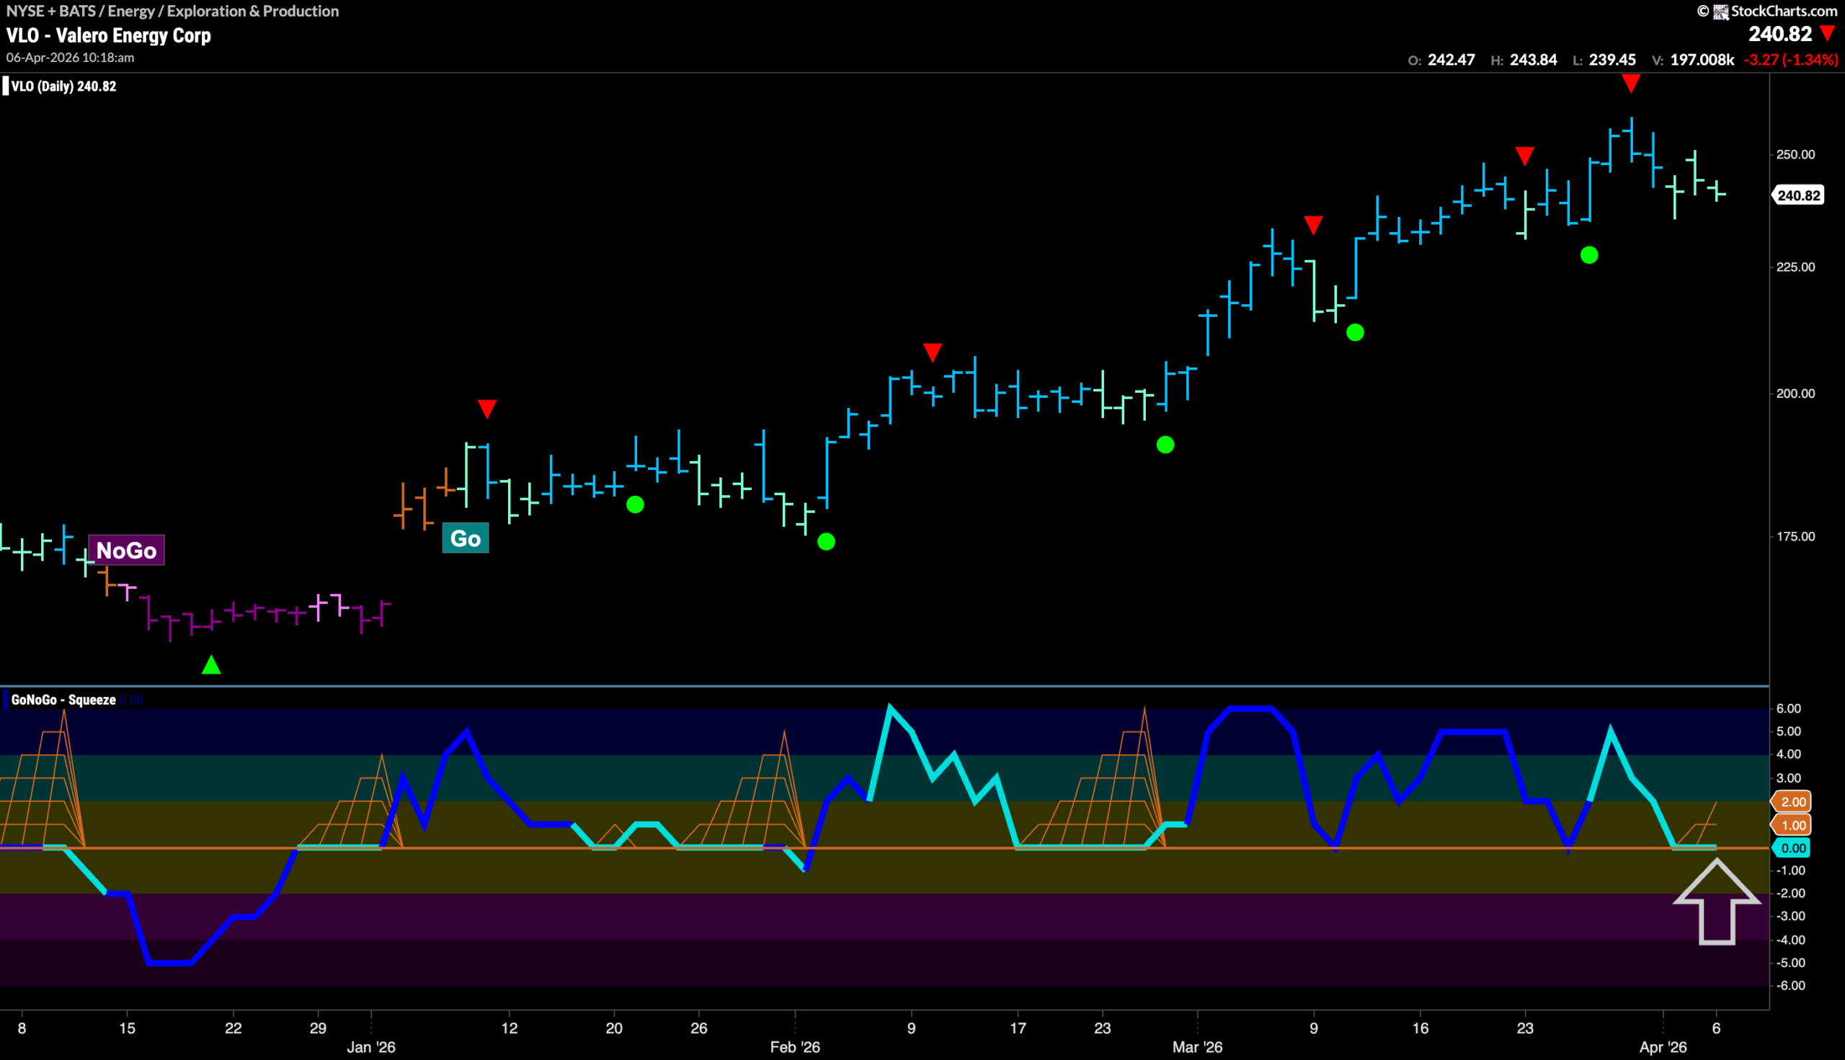Image resolution: width=1845 pixels, height=1060 pixels.
Task: Click the red triangle marker near March 23
Action: point(1524,156)
